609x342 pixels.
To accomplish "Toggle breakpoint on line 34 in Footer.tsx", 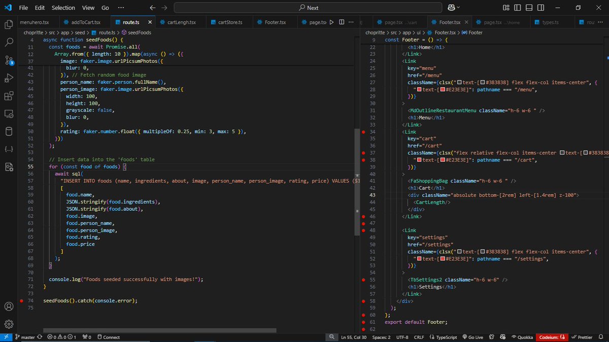I will click(x=363, y=132).
